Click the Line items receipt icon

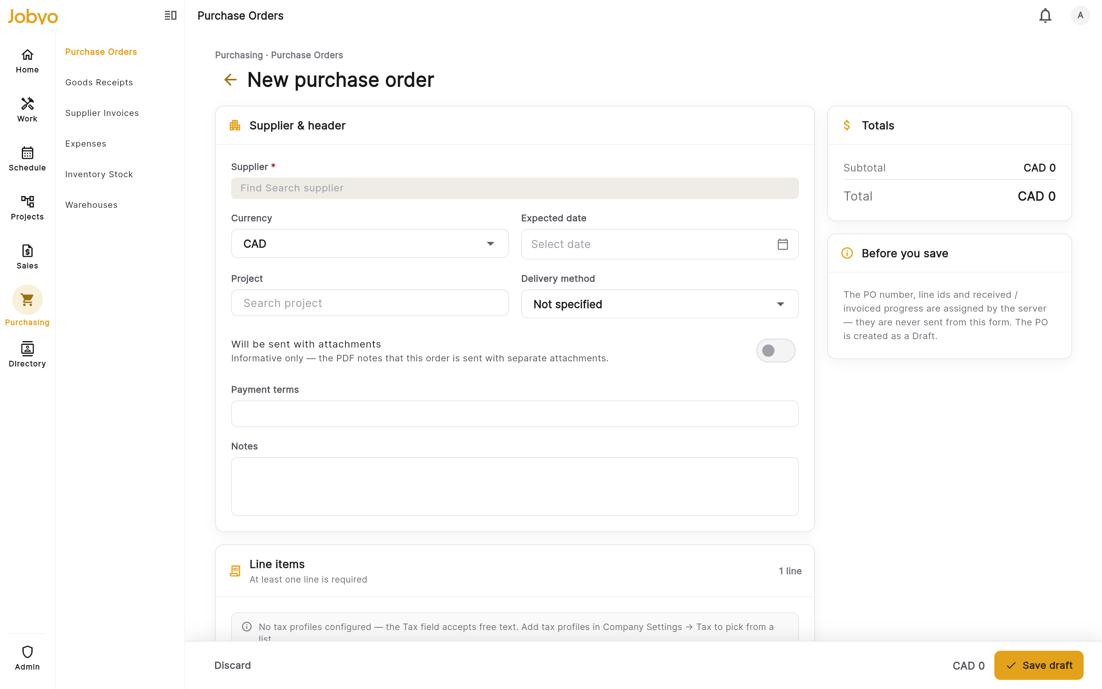click(x=235, y=570)
